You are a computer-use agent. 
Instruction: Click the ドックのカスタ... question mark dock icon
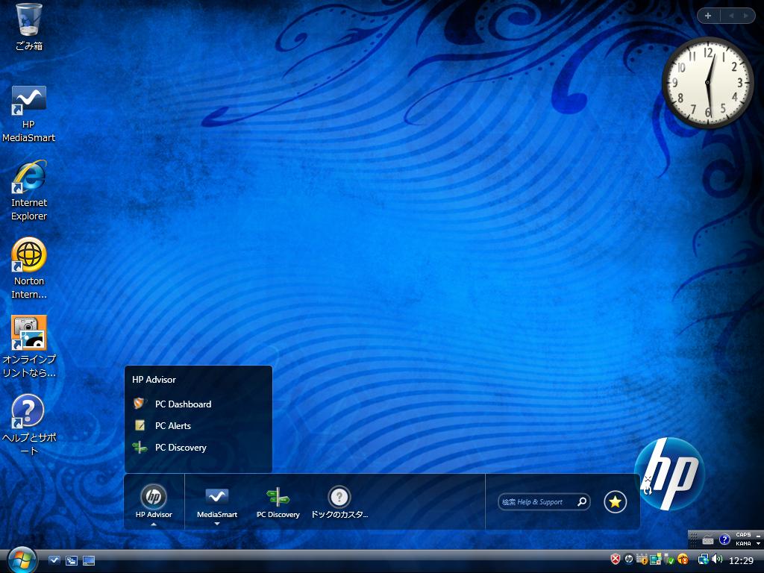[x=339, y=497]
